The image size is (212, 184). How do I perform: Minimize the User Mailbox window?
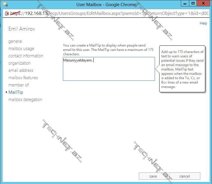(184, 3)
